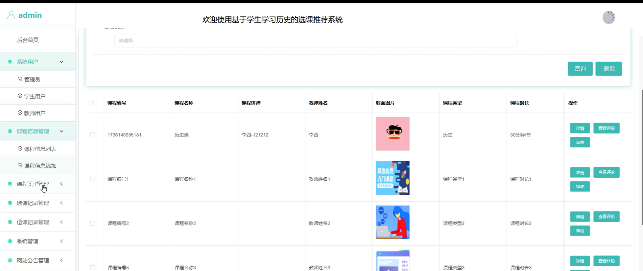Check the row checkbox for 课程编号3
The width and height of the screenshot is (643, 271).
pyautogui.click(x=93, y=268)
